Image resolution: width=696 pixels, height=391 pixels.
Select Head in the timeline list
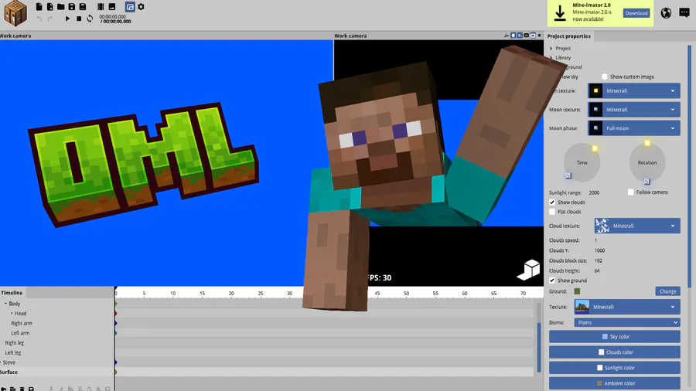point(20,314)
